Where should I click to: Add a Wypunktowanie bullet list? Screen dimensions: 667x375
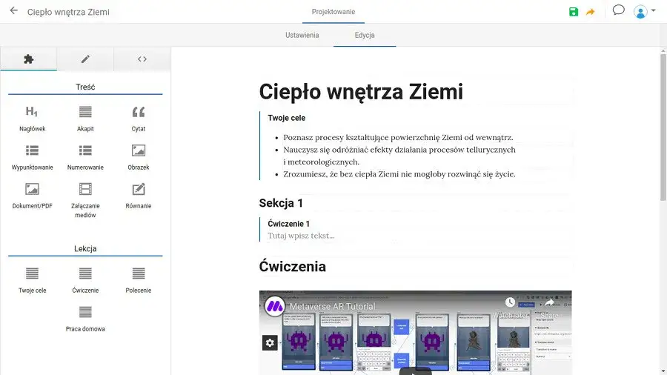pos(32,156)
